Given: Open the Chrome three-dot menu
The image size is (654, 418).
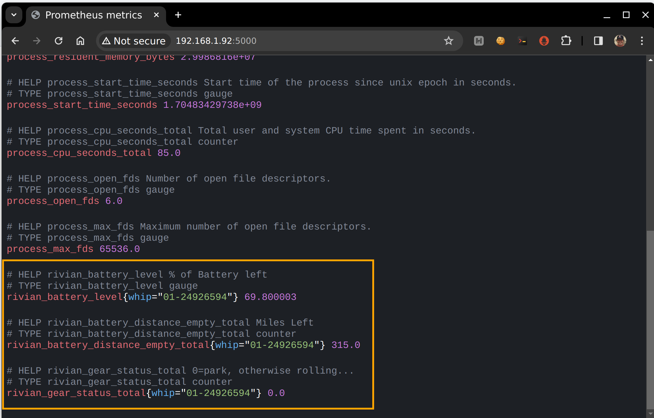Looking at the screenshot, I should click(642, 41).
